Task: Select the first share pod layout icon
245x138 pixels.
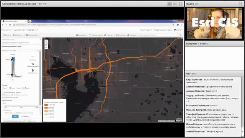Action: pos(170,4)
